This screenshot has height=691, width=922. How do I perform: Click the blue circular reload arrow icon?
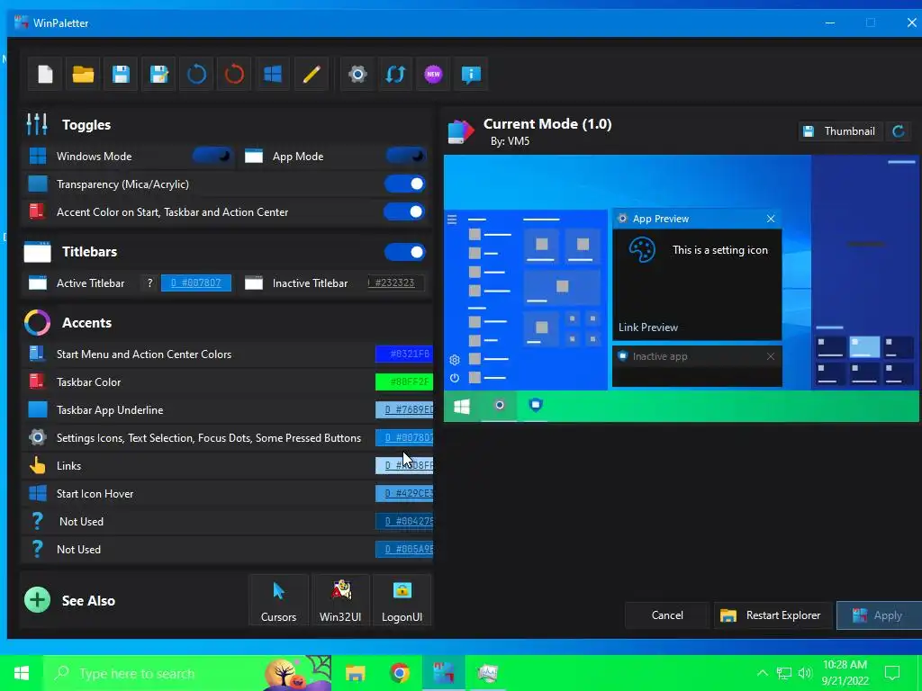[x=196, y=74]
